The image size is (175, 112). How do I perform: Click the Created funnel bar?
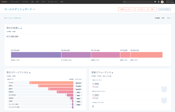[x=51, y=83]
